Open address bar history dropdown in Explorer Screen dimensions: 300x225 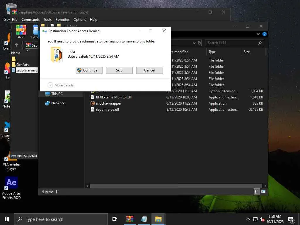[x=194, y=43]
